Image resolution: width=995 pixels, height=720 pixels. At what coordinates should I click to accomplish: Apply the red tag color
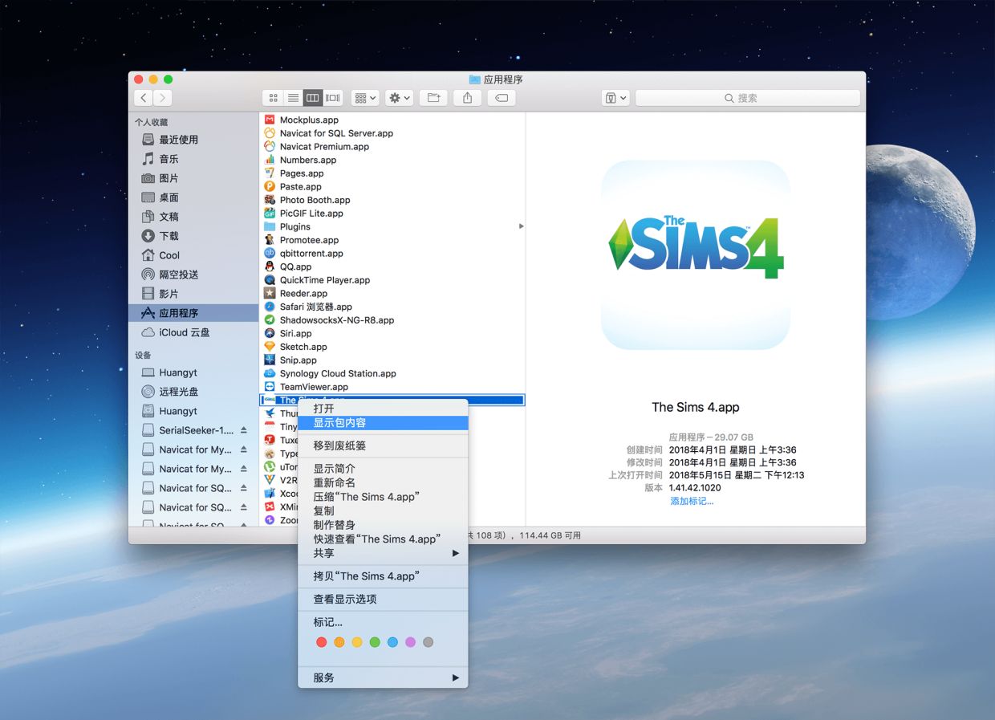pos(322,642)
